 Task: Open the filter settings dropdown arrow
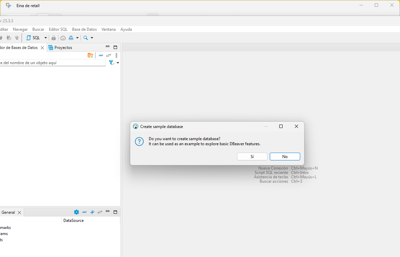[x=118, y=62]
